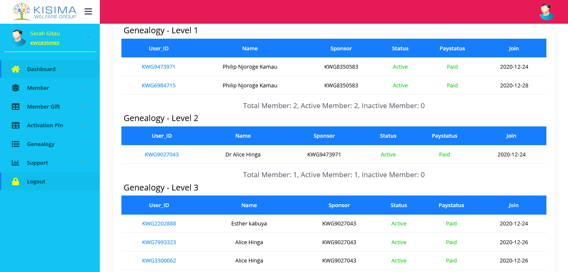Open the Dashboard menu item
The height and width of the screenshot is (272, 568).
coord(50,69)
